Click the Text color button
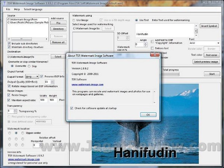 [211, 55]
